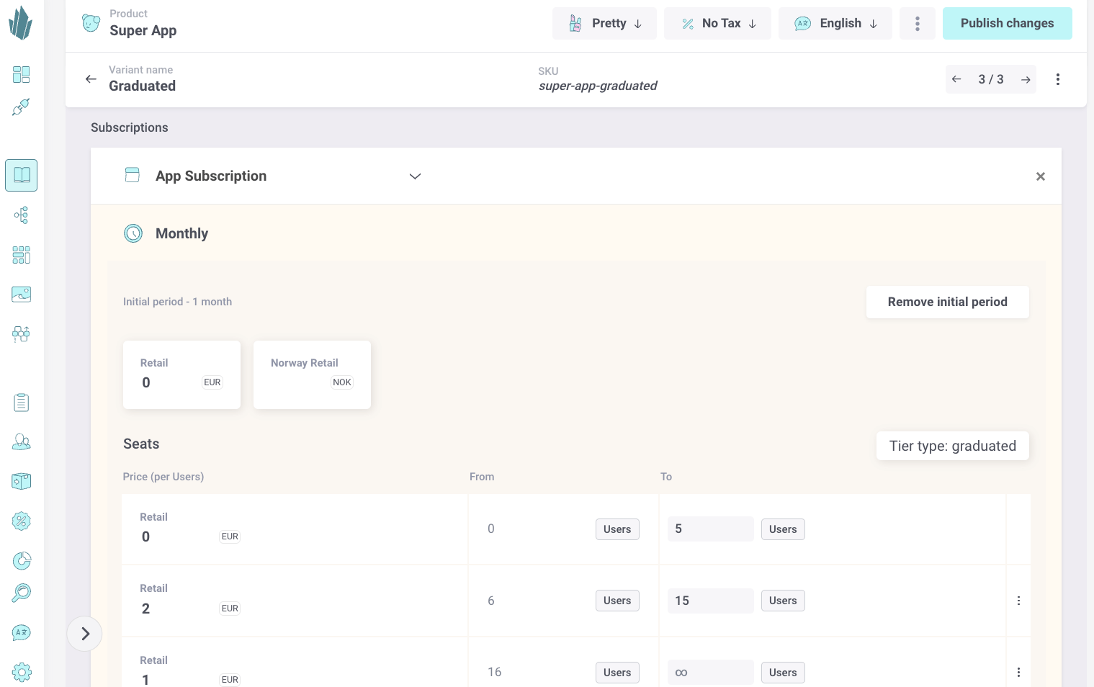Screen dimensions: 1094x687
Task: Open the Catalogue book icon in sidebar
Action: pos(22,175)
